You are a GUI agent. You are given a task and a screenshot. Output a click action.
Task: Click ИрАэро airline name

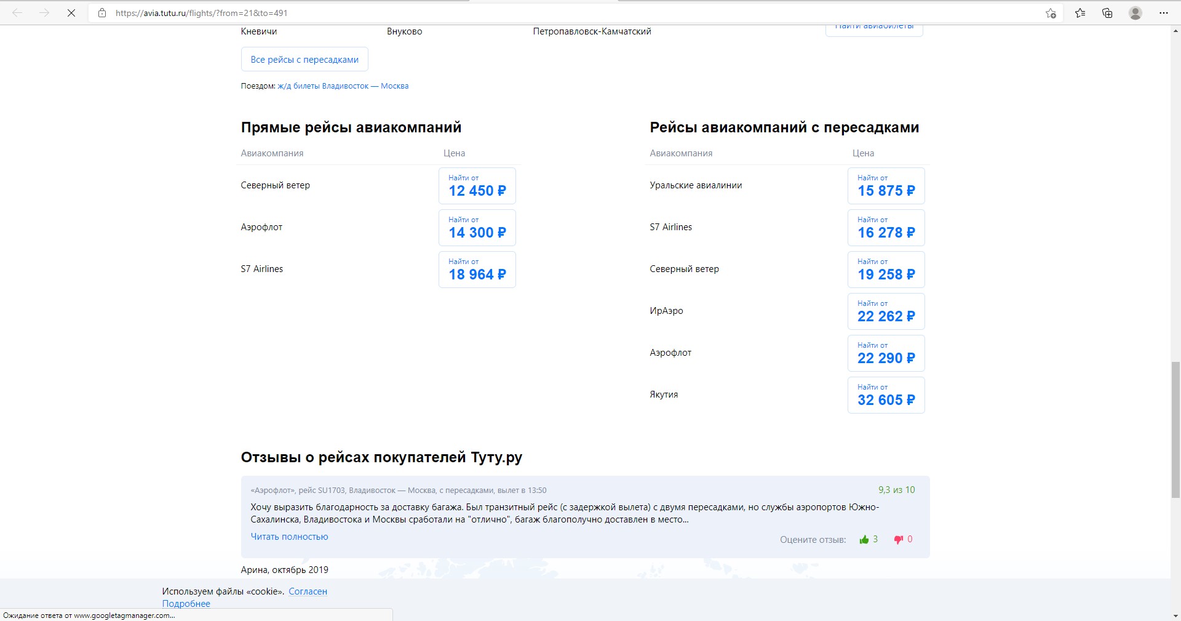tap(666, 311)
